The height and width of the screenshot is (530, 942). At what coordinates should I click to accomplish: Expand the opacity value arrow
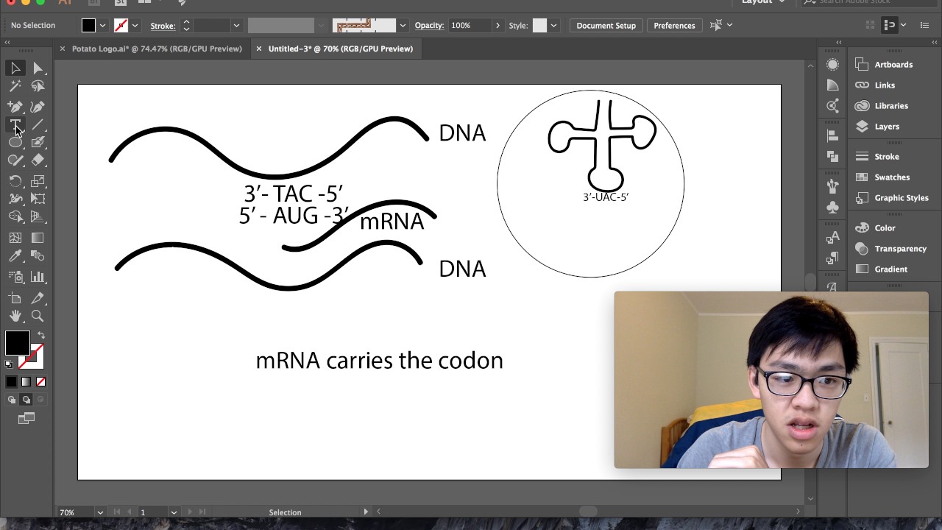click(497, 26)
